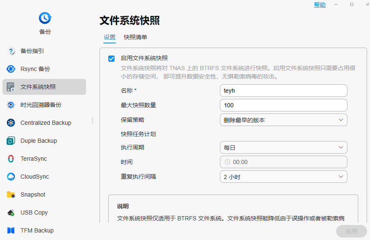Image resolution: width=370 pixels, height=240 pixels.
Task: Disable the 启用文件系统快照 checkbox
Action: 112,58
